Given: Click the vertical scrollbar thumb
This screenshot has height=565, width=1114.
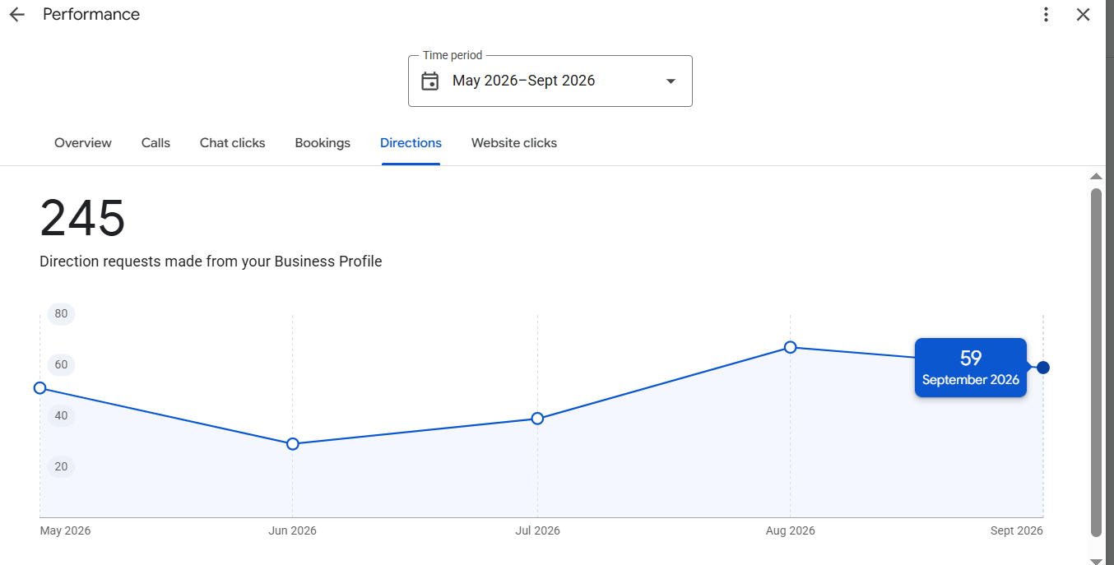Looking at the screenshot, I should pos(1096,362).
